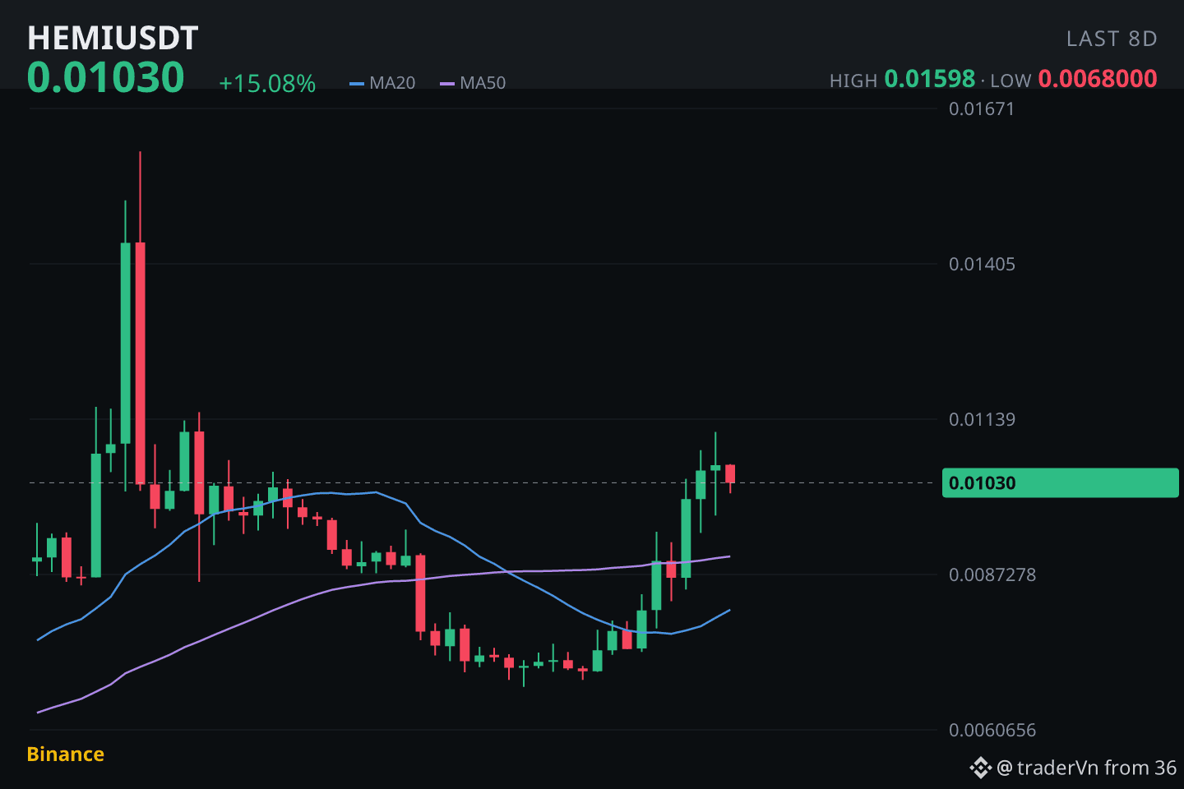Click the LOW 0.0068000 value

tap(1098, 79)
